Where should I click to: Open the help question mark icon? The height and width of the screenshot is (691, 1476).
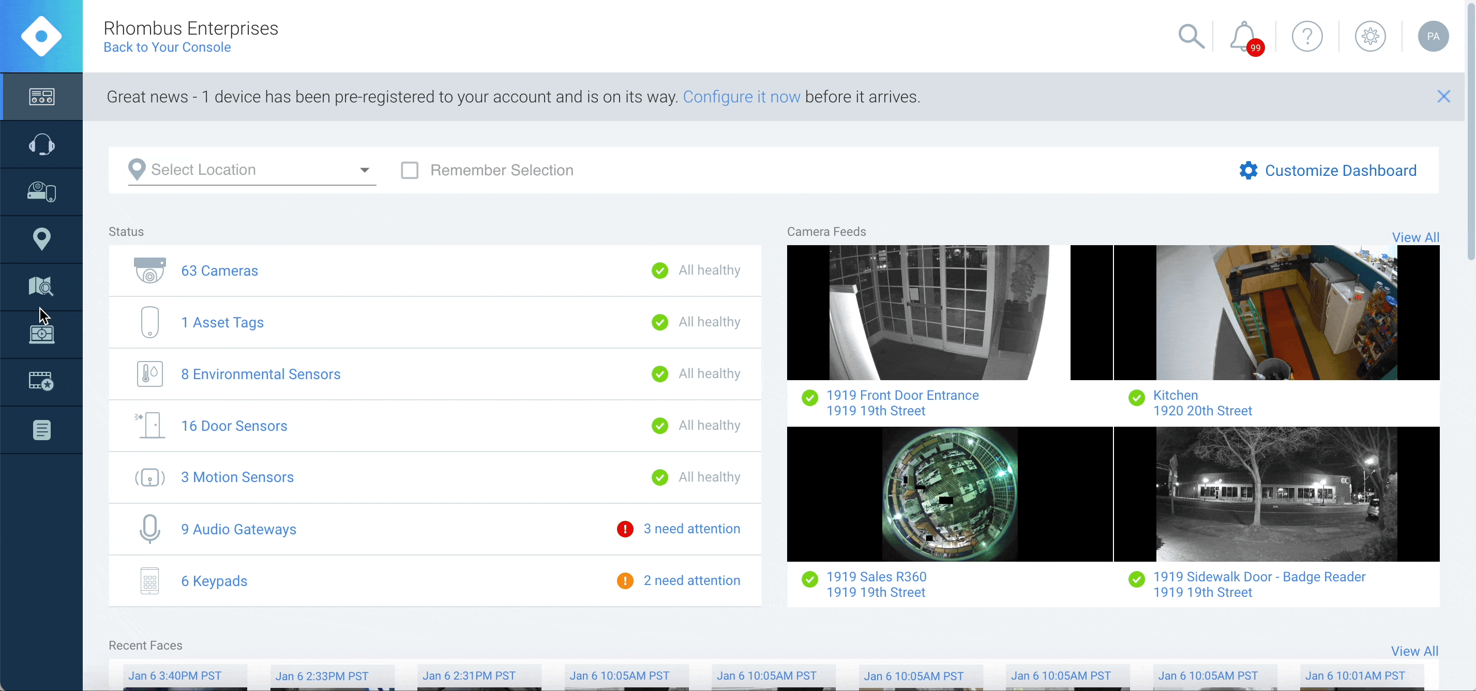pos(1307,37)
